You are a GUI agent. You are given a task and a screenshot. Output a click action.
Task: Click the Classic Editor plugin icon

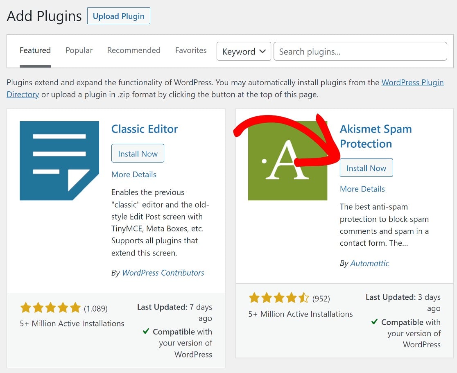59,161
